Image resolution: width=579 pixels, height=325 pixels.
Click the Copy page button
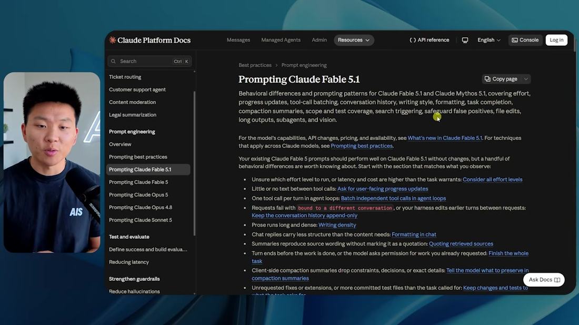pos(501,79)
